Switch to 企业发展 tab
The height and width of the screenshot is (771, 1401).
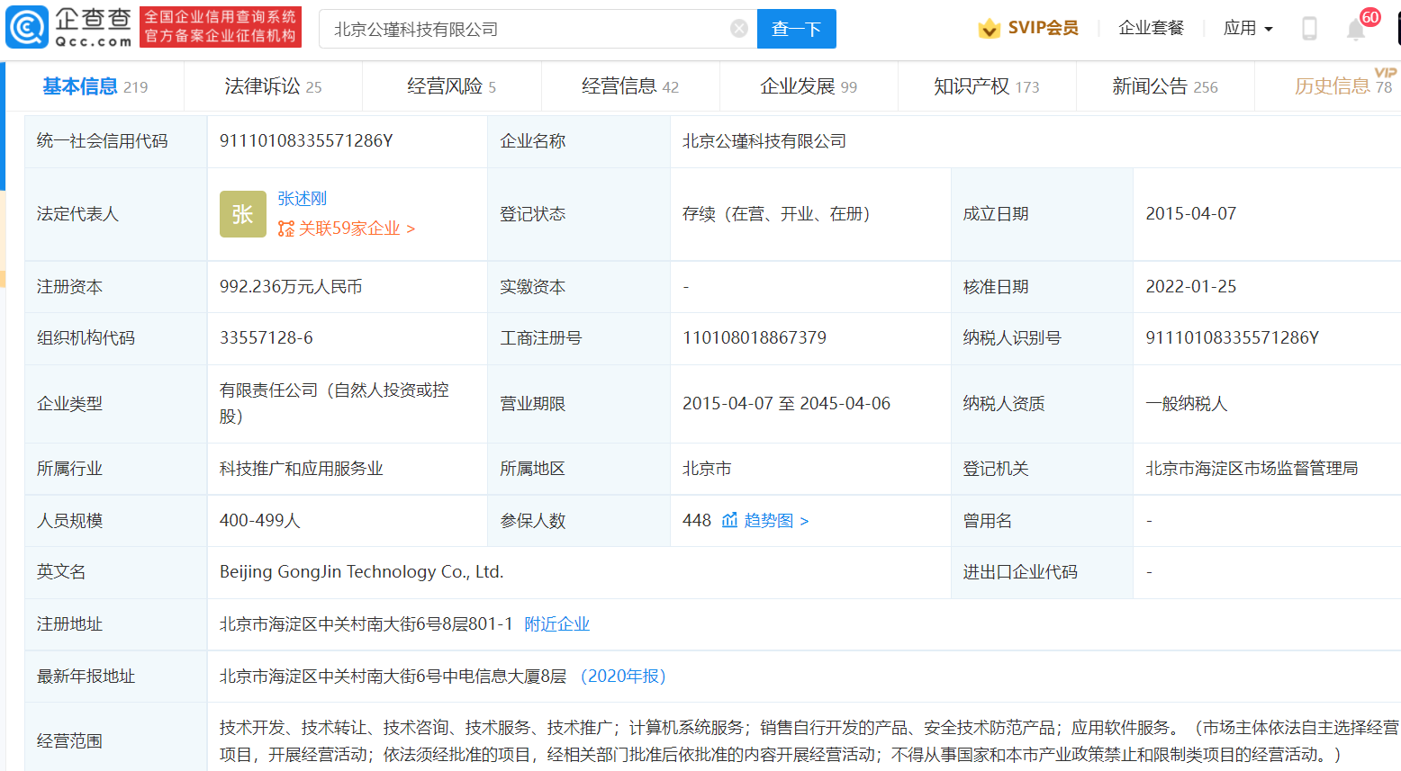tap(809, 86)
